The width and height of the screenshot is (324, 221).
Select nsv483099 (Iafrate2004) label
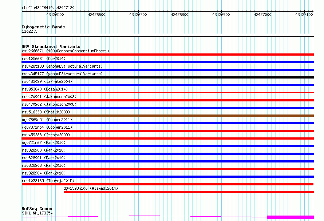click(x=47, y=81)
